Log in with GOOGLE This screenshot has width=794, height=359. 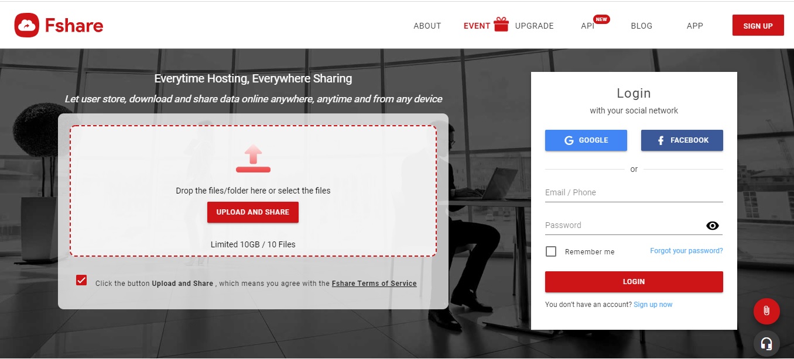[x=586, y=140]
